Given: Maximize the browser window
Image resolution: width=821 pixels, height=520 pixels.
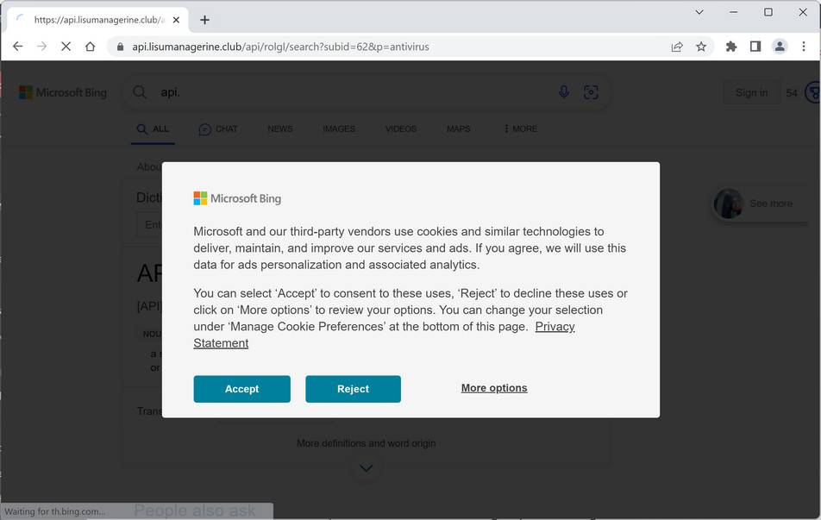Looking at the screenshot, I should tap(768, 12).
